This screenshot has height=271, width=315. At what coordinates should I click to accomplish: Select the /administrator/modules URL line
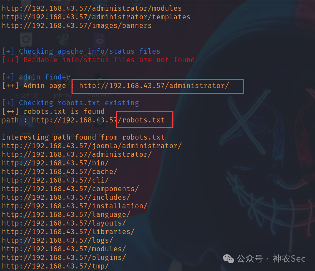tap(92, 9)
